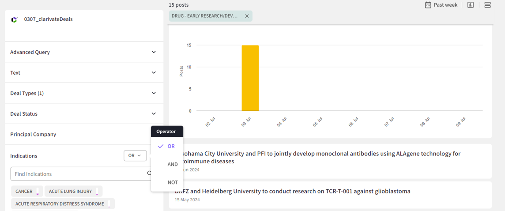
Task: Click the yellow 03 Jul chart bar
Action: click(x=250, y=78)
